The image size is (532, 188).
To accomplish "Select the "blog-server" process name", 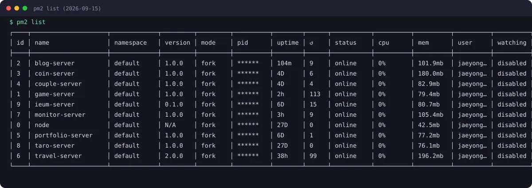I will coord(55,63).
